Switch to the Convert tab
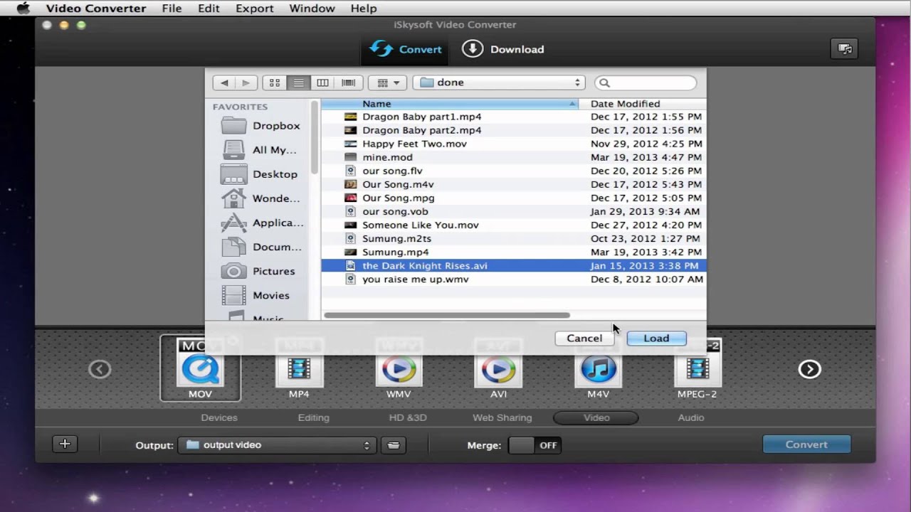Screen dimensions: 911x512 [406, 49]
